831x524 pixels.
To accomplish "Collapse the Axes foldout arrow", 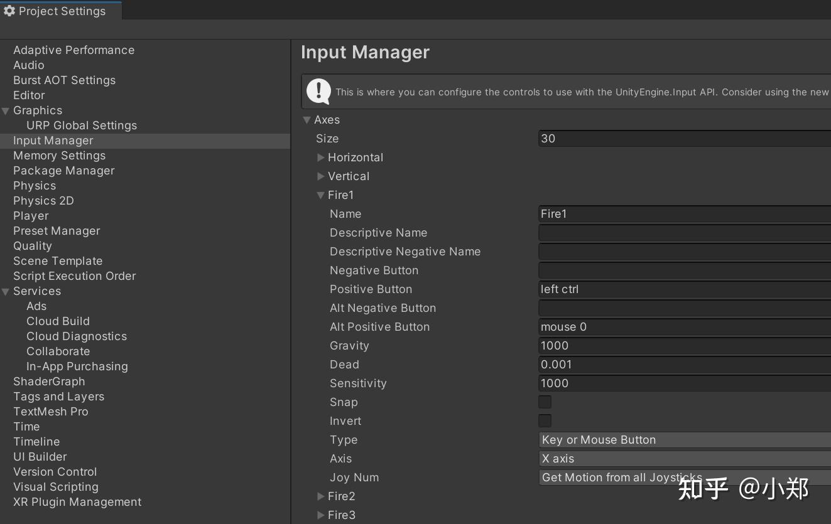I will 307,120.
